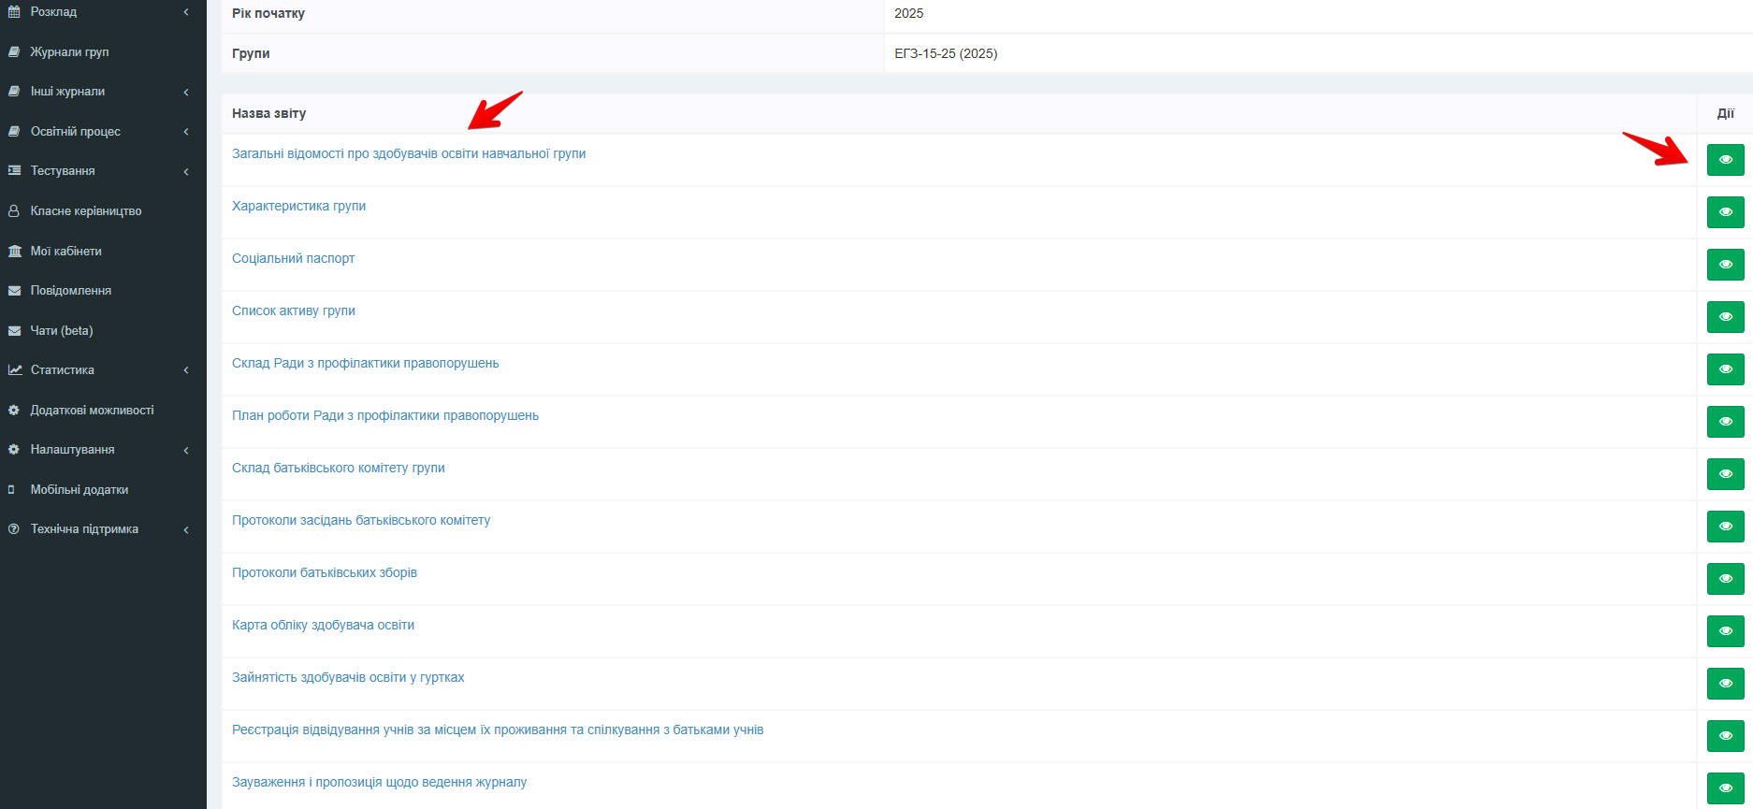Open the Загальні відомості про здобувачів освіти link
Viewport: 1753px width, 809px height.
409,154
